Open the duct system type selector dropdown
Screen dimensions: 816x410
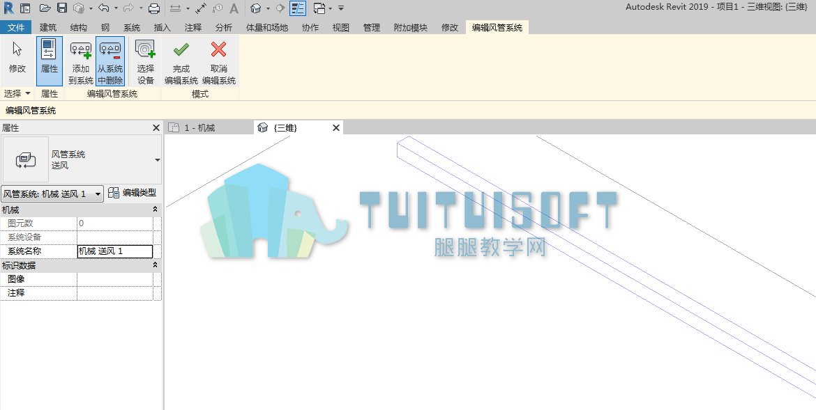157,160
